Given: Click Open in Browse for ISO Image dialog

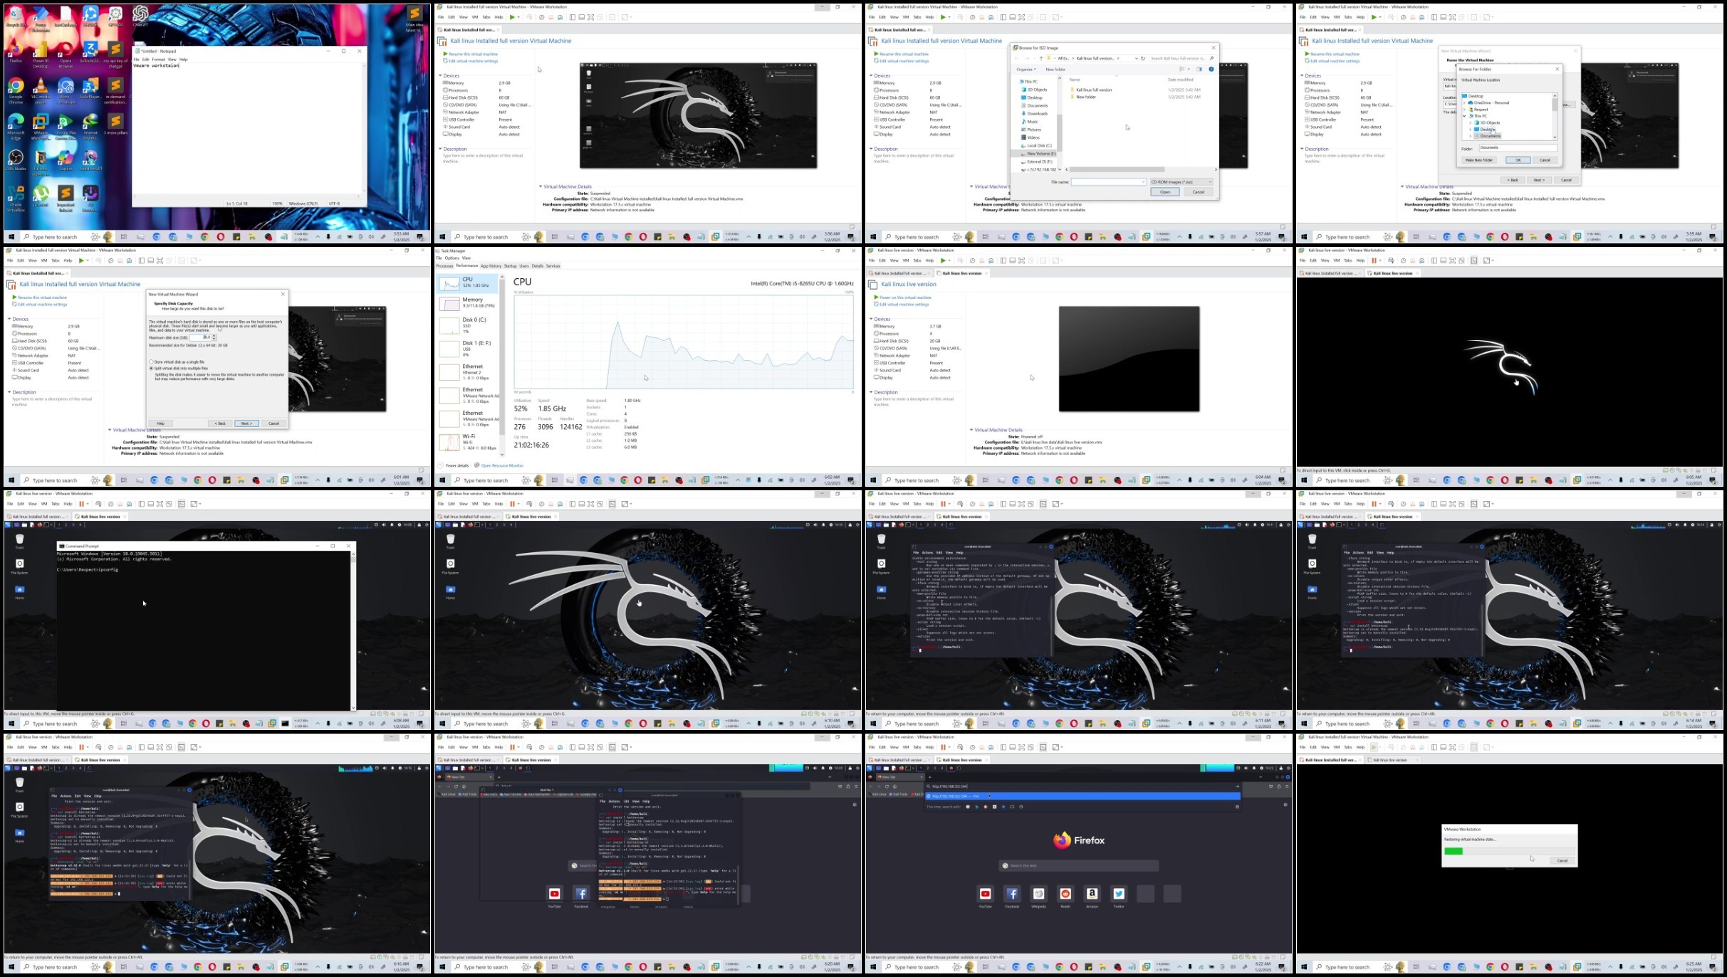Looking at the screenshot, I should point(1165,192).
